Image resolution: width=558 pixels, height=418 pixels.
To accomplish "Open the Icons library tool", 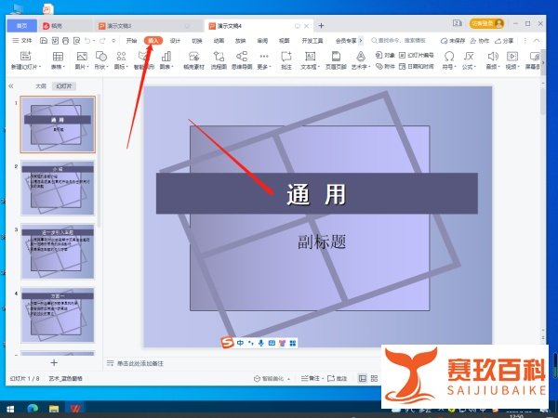I will (x=121, y=56).
